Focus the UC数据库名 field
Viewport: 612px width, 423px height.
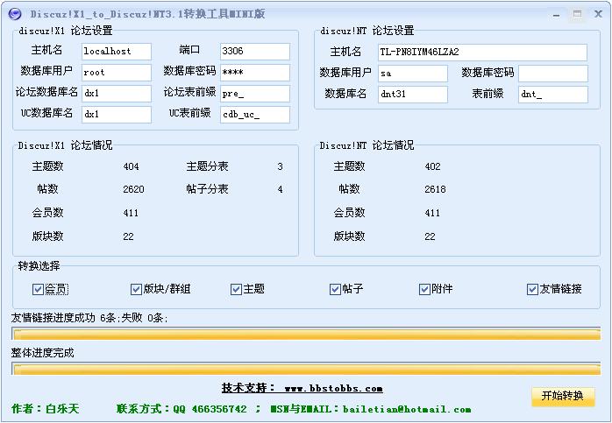point(117,114)
